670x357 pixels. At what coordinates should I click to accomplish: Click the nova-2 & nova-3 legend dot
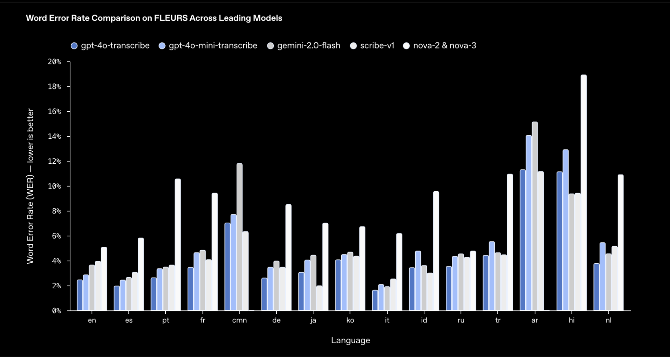coord(406,46)
